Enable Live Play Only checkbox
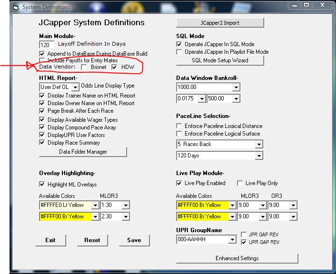Image resolution: width=336 pixels, height=274 pixels. coord(240,183)
